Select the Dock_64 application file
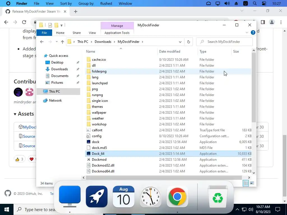This screenshot has height=215, width=287. coord(168,154)
